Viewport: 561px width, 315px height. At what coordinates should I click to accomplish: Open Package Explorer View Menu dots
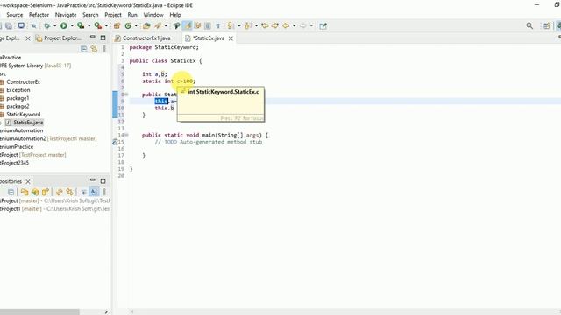click(x=104, y=49)
